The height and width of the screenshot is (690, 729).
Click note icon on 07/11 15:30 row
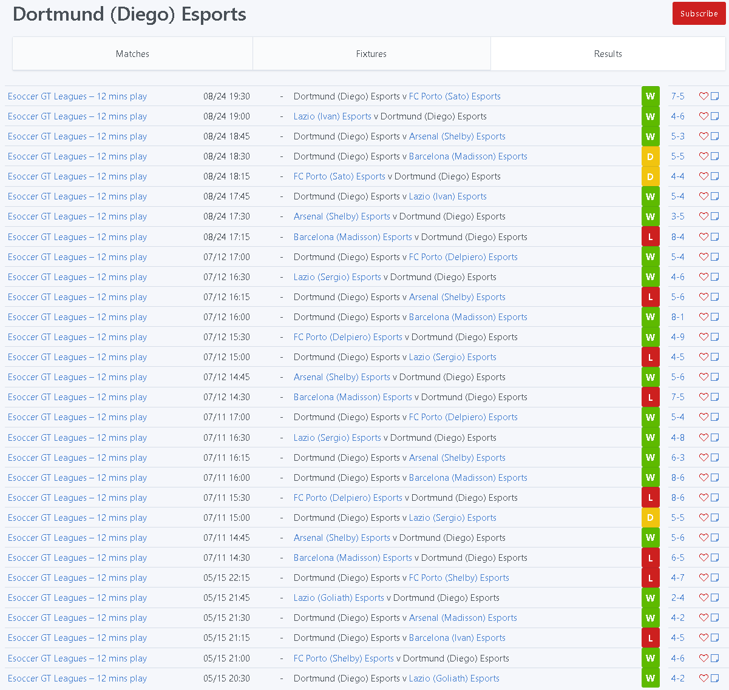point(714,497)
